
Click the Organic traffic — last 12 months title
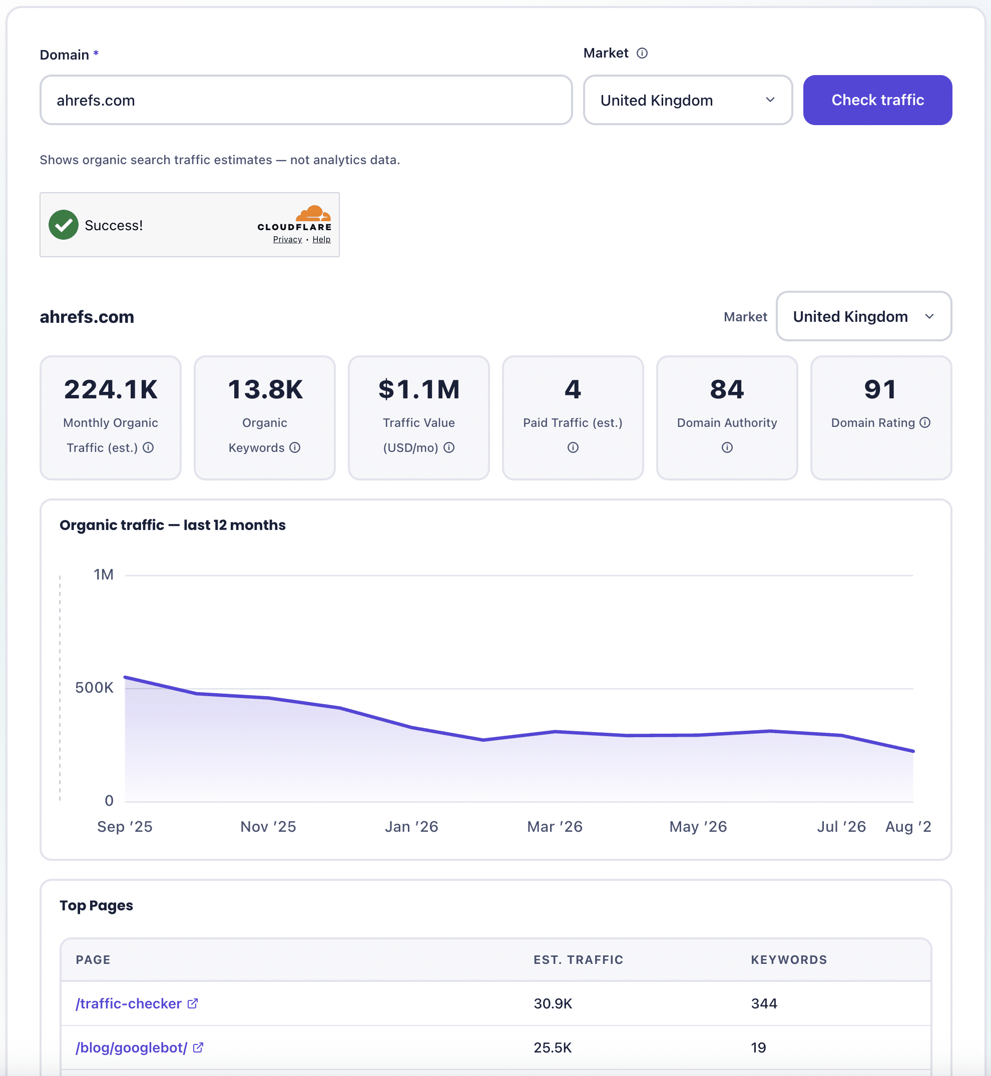click(172, 525)
